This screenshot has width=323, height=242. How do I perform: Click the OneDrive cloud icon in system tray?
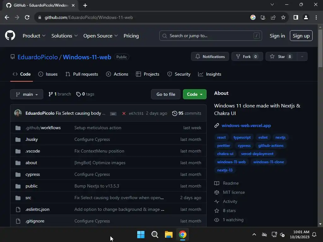(x=264, y=234)
